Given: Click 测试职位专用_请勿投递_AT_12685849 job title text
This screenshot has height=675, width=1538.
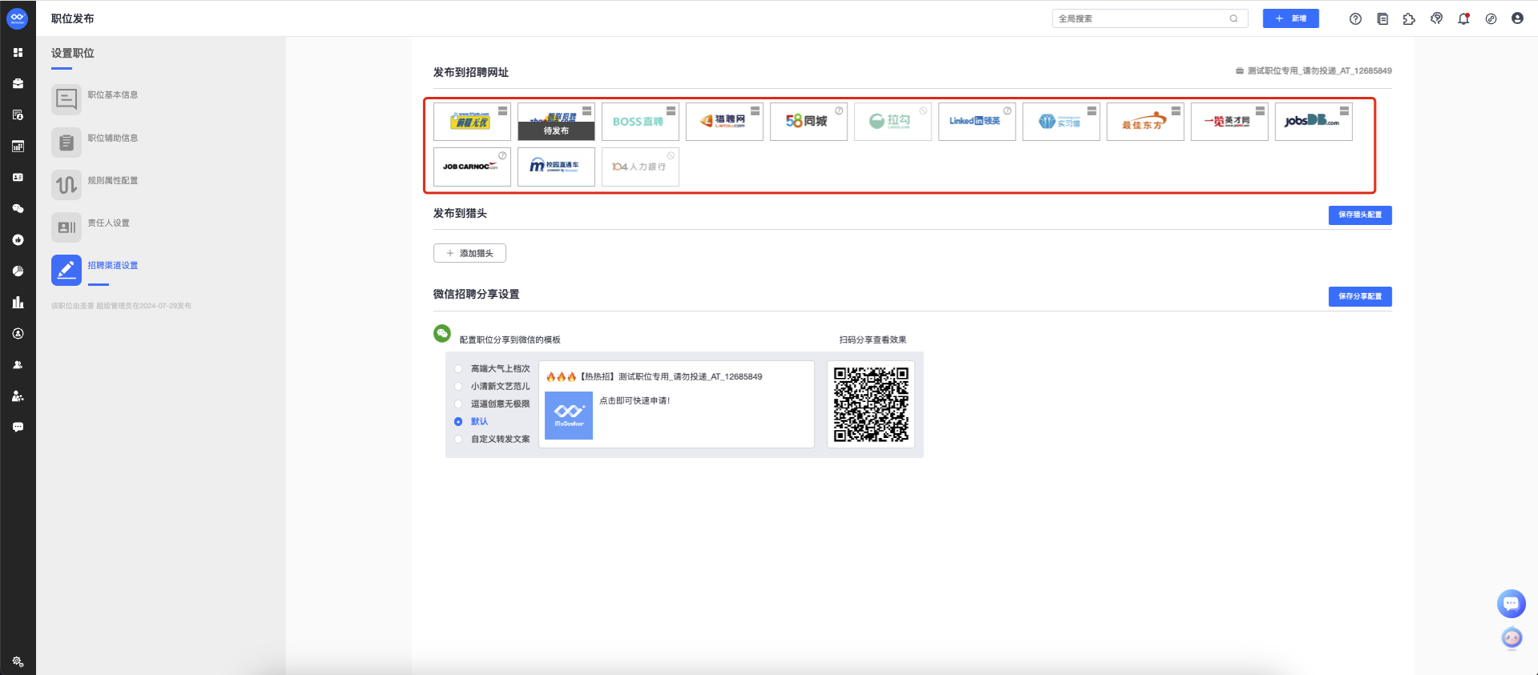Looking at the screenshot, I should pos(1319,70).
